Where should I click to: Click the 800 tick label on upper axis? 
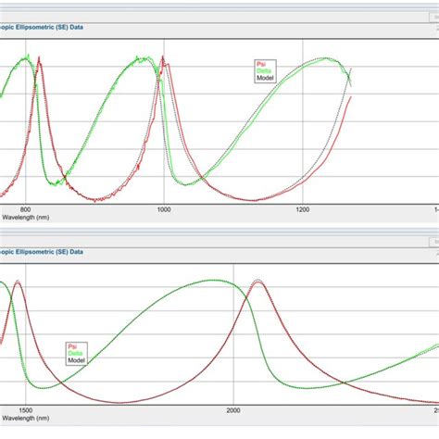click(x=25, y=210)
